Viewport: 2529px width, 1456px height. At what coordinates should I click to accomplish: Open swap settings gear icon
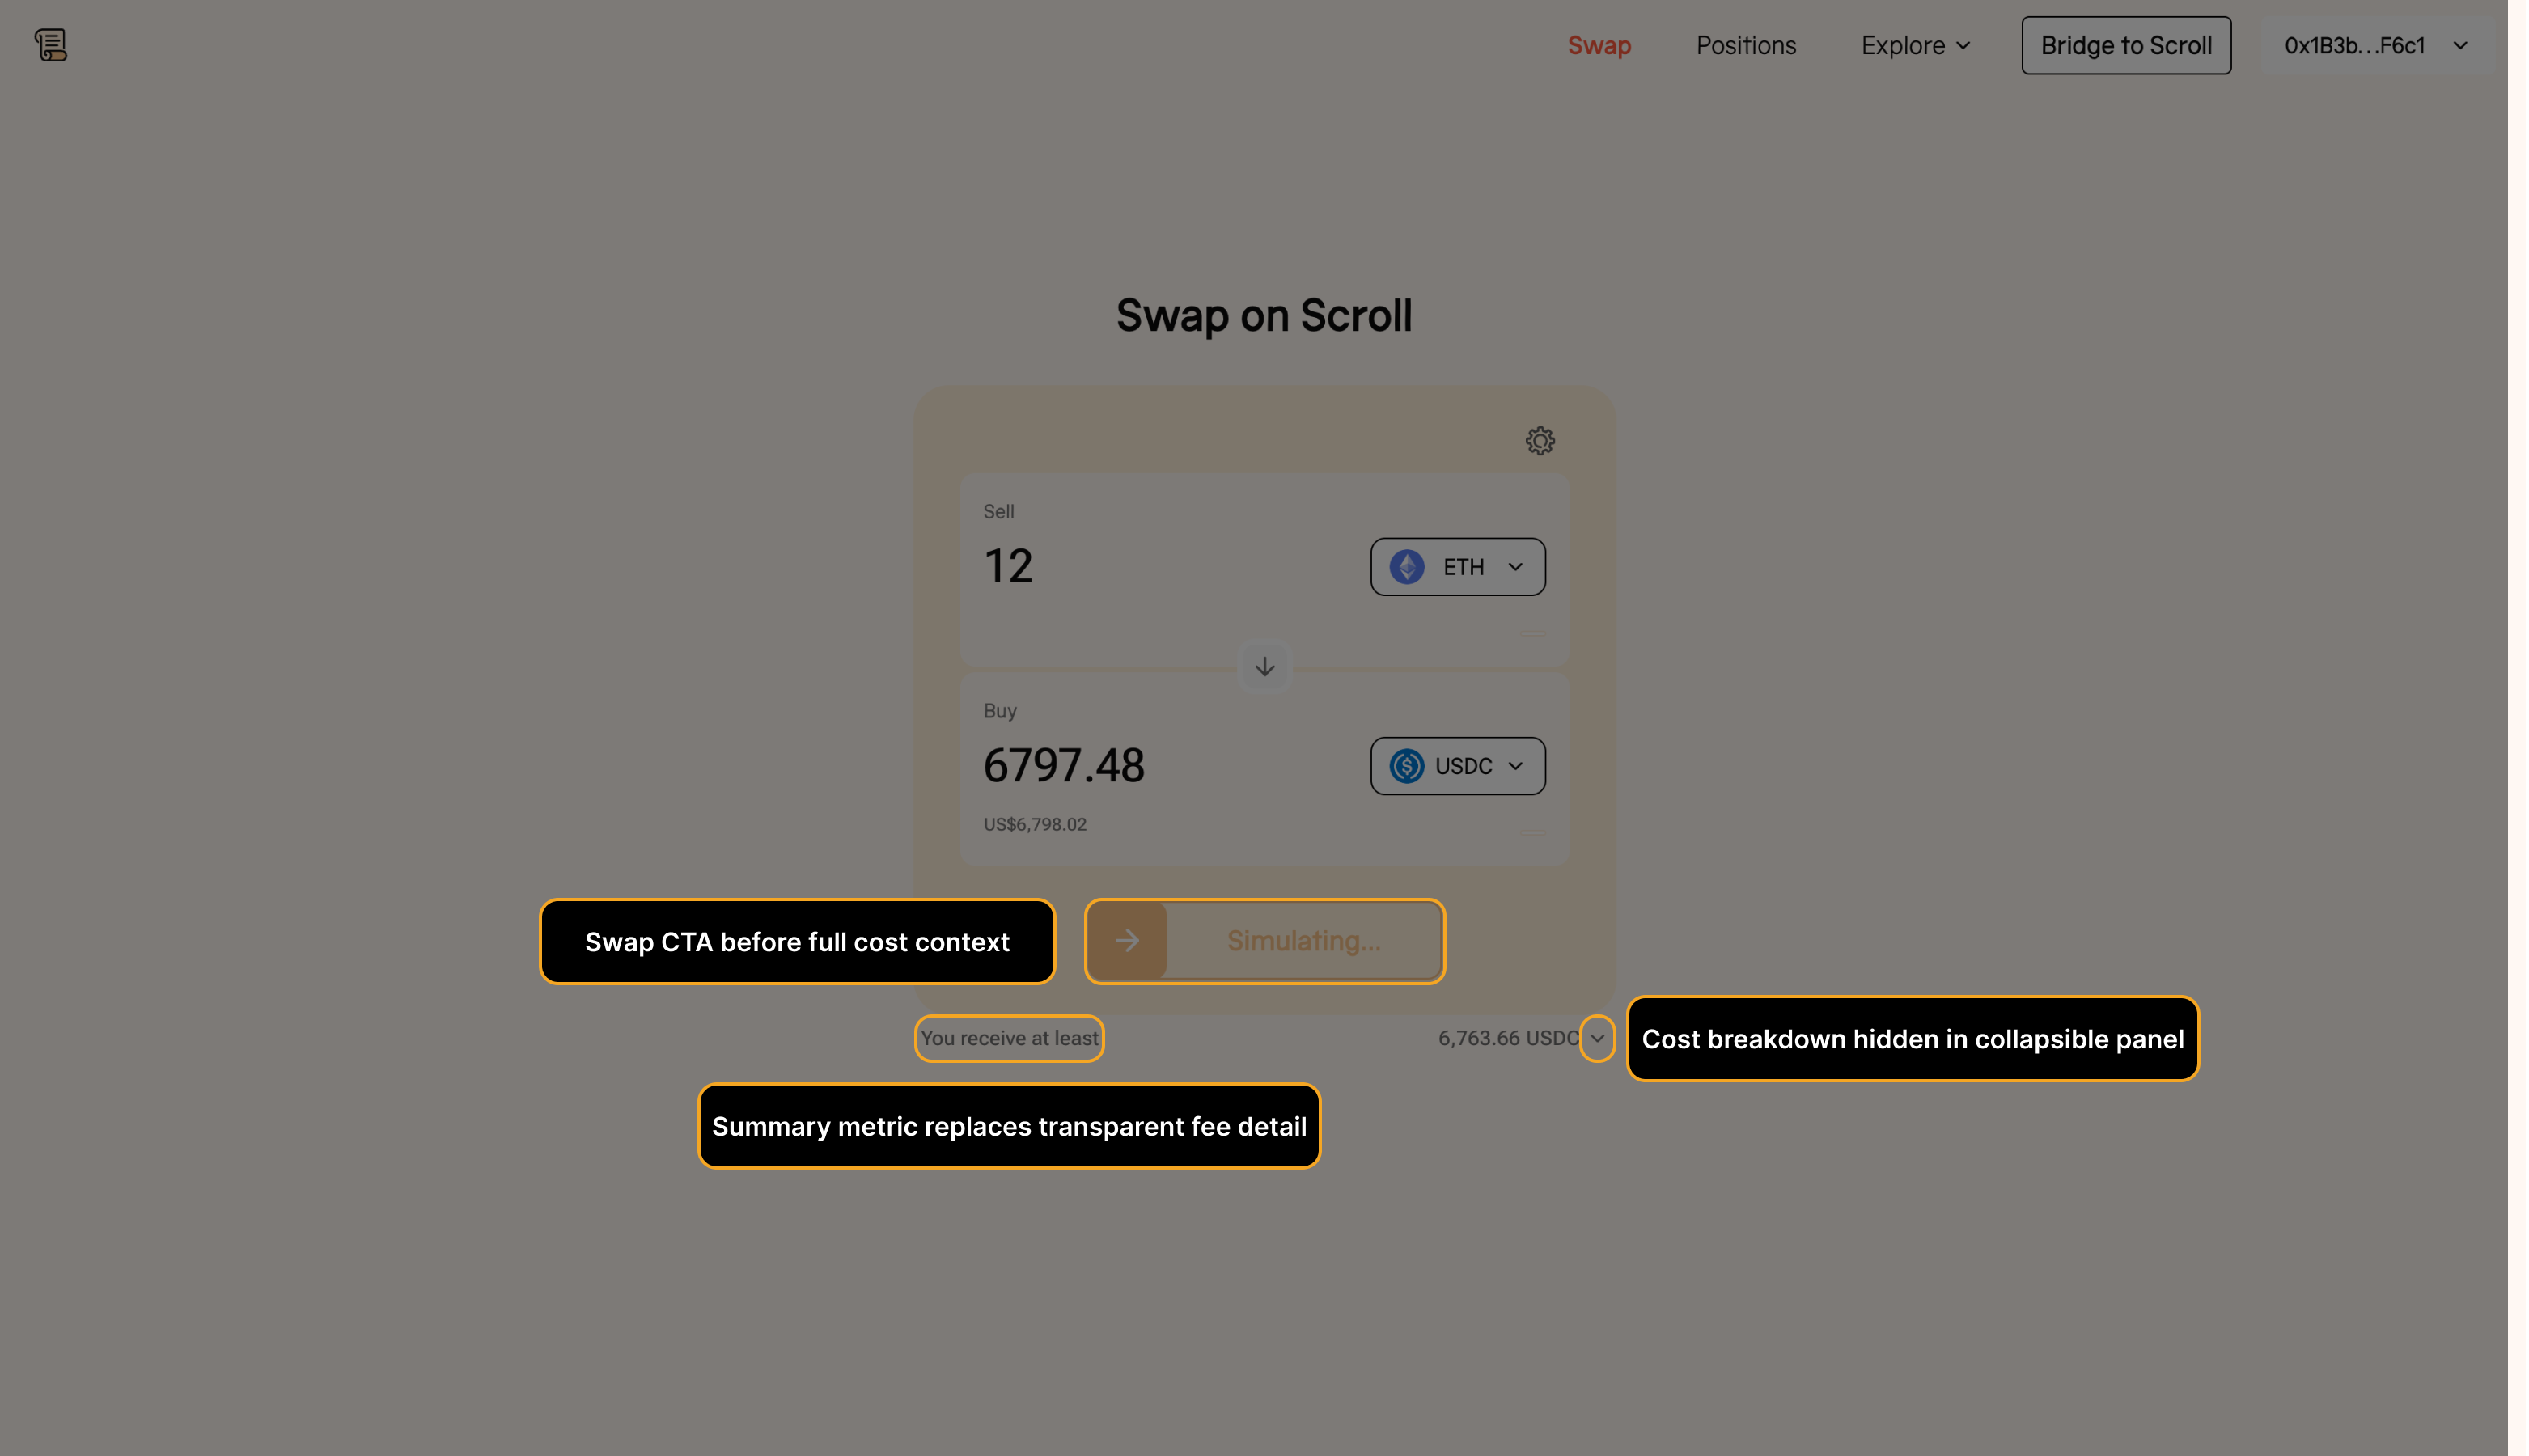click(1539, 441)
